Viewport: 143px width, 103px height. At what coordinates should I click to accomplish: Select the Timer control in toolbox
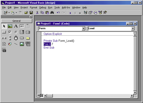[x=16, y=38]
